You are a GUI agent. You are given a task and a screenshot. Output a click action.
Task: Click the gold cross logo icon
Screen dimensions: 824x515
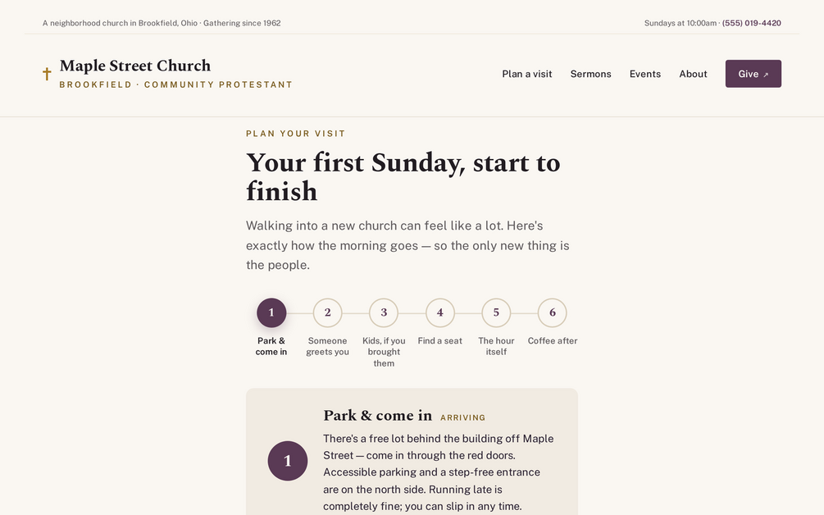coord(47,74)
